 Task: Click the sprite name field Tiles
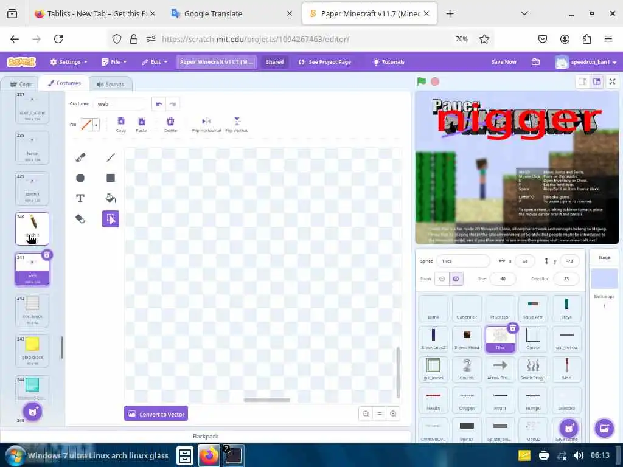point(463,261)
